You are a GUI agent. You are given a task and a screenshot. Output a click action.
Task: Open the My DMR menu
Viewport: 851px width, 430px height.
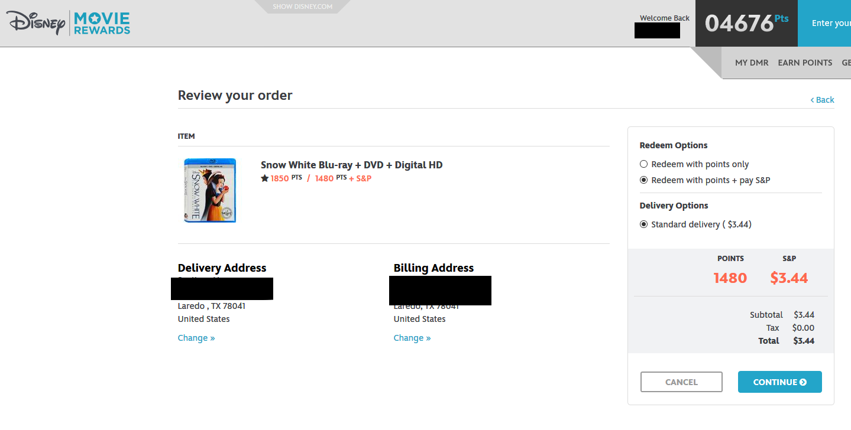[752, 63]
